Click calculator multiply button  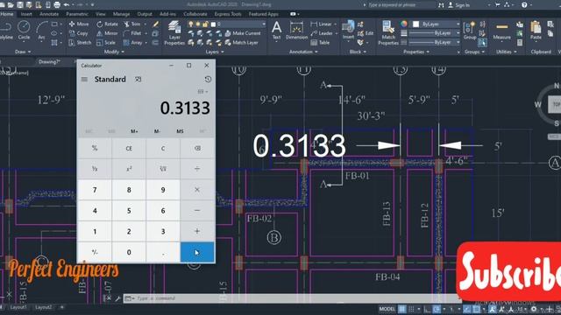197,190
